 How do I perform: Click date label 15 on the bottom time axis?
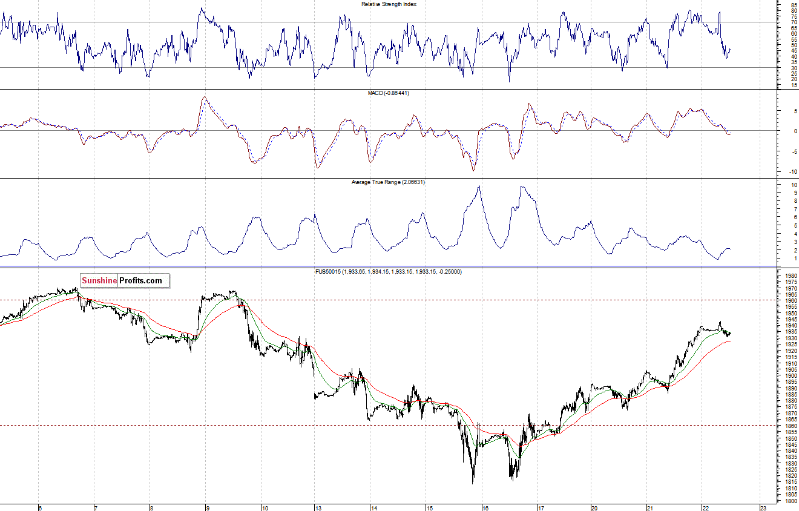coord(430,508)
